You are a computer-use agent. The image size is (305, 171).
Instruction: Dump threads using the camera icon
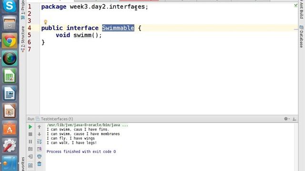tap(30, 149)
